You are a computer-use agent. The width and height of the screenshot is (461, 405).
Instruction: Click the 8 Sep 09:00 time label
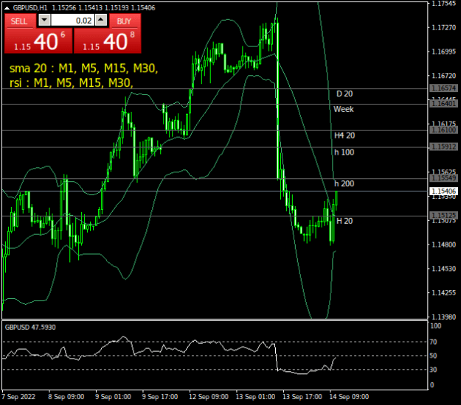point(66,397)
